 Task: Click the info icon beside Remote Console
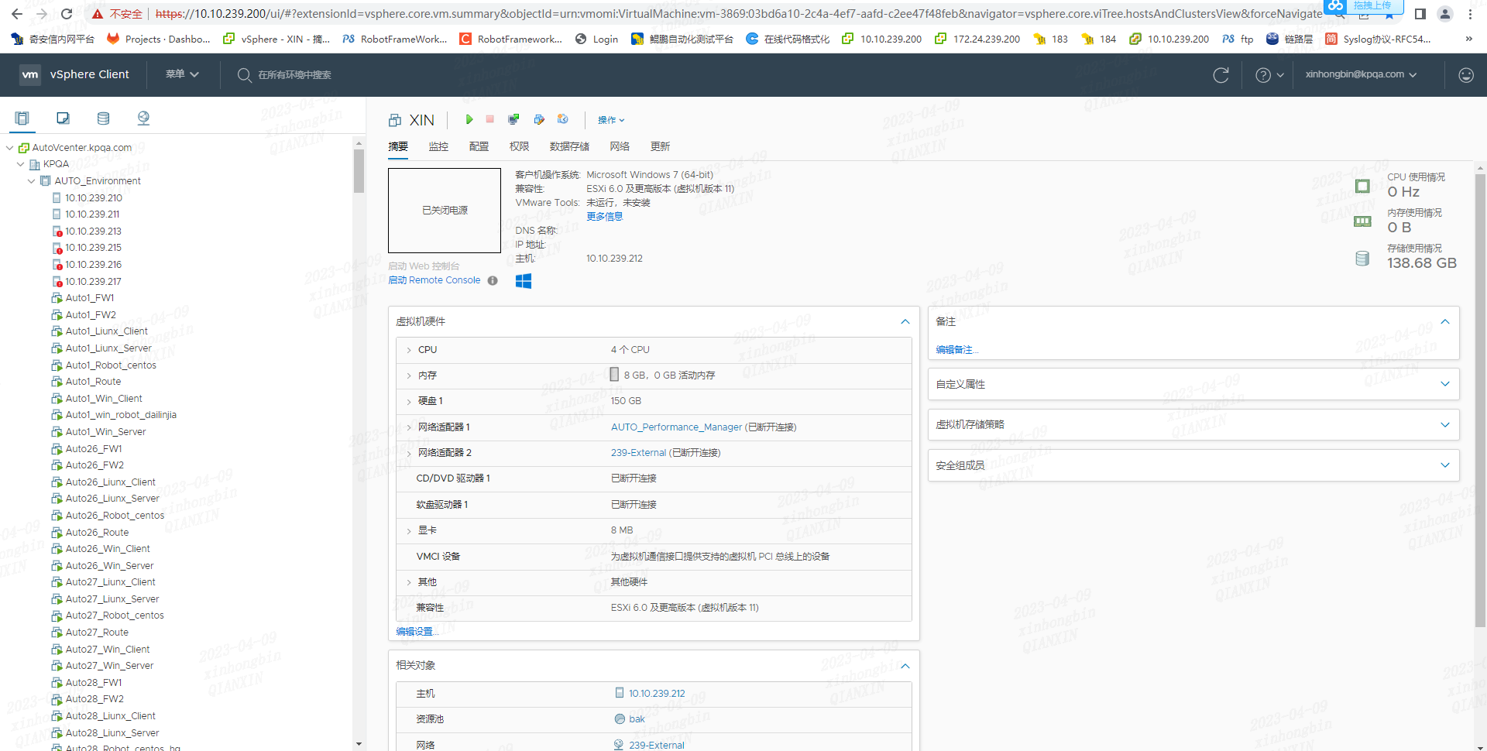coord(493,281)
